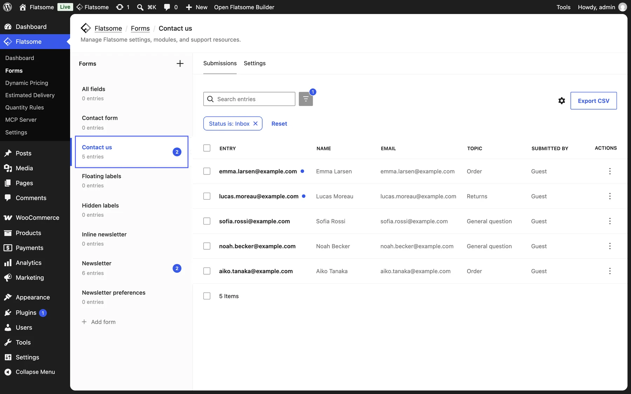Open Plugins in the admin sidebar
Viewport: 631px width, 394px height.
[35, 313]
